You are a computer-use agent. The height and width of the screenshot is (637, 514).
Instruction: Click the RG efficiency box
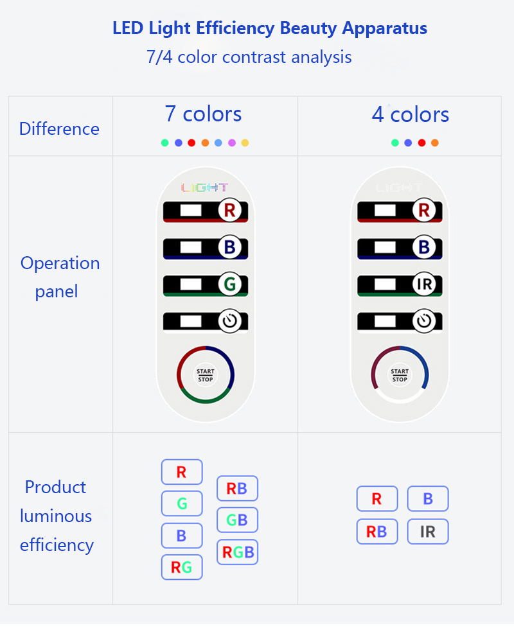pyautogui.click(x=181, y=567)
